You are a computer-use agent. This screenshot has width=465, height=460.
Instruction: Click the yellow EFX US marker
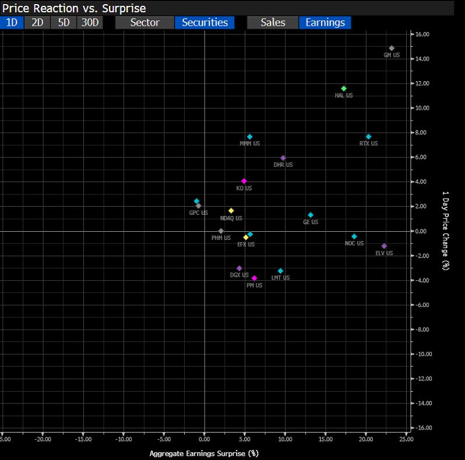[x=245, y=238]
